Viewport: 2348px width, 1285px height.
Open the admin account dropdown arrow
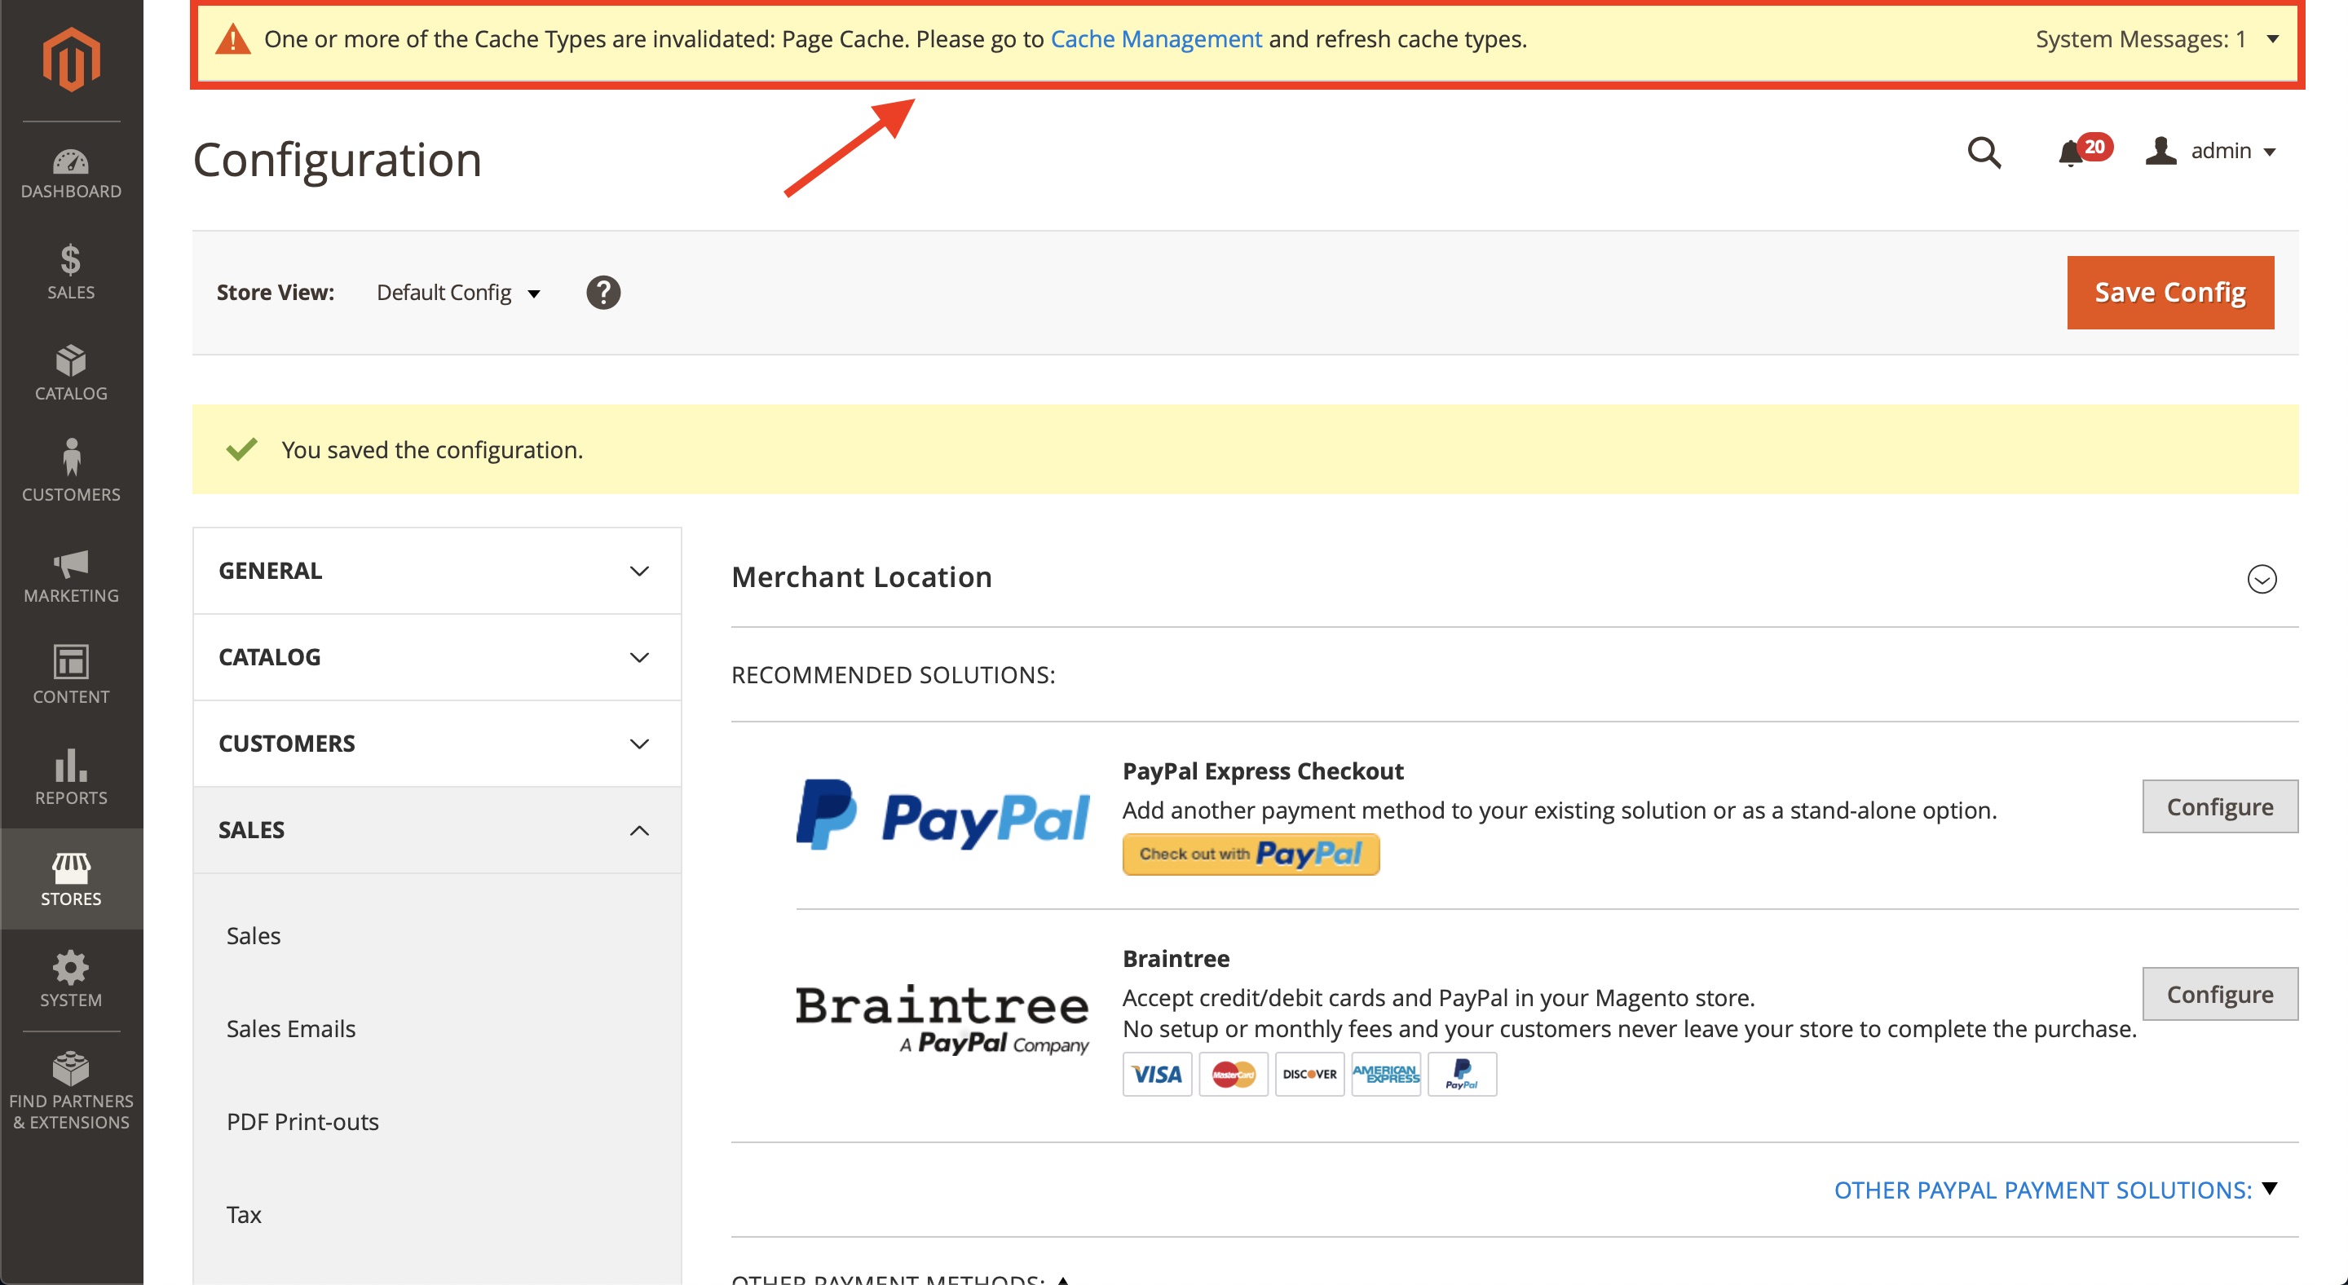point(2271,152)
